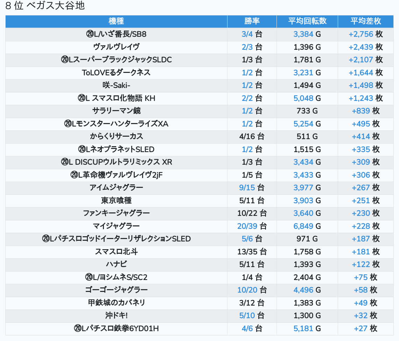Select the 8位 ベガス大谷地 heading
The width and height of the screenshot is (399, 341).
45,6
